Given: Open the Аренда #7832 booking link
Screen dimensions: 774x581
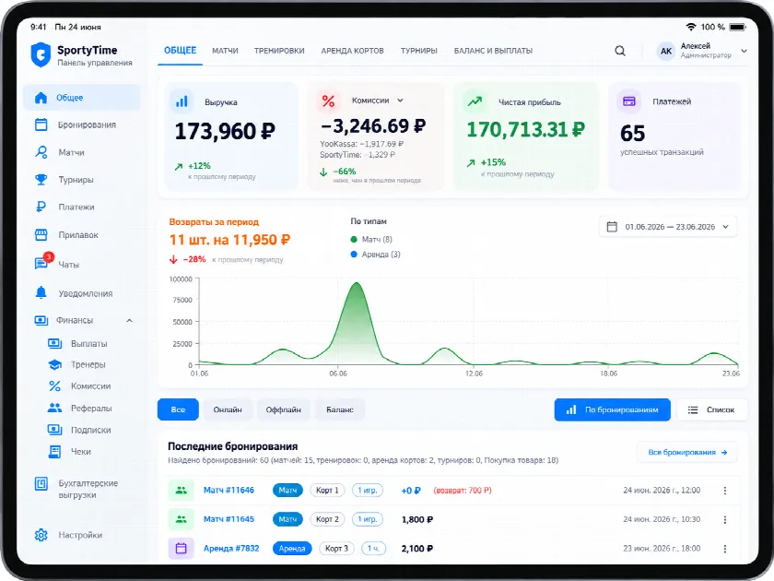Looking at the screenshot, I should pos(231,549).
